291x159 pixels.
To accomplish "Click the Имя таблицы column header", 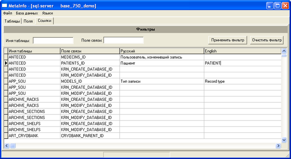I will (x=34, y=51).
